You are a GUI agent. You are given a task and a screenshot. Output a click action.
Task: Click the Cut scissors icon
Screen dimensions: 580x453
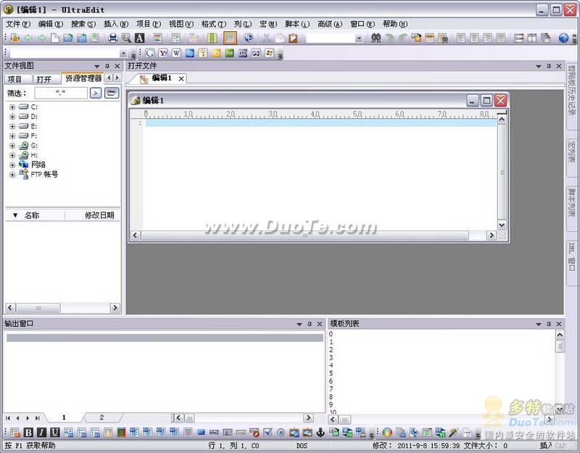pyautogui.click(x=266, y=38)
